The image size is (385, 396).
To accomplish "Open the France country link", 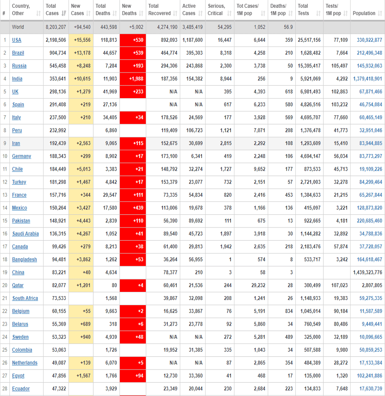I will pyautogui.click(x=19, y=195).
